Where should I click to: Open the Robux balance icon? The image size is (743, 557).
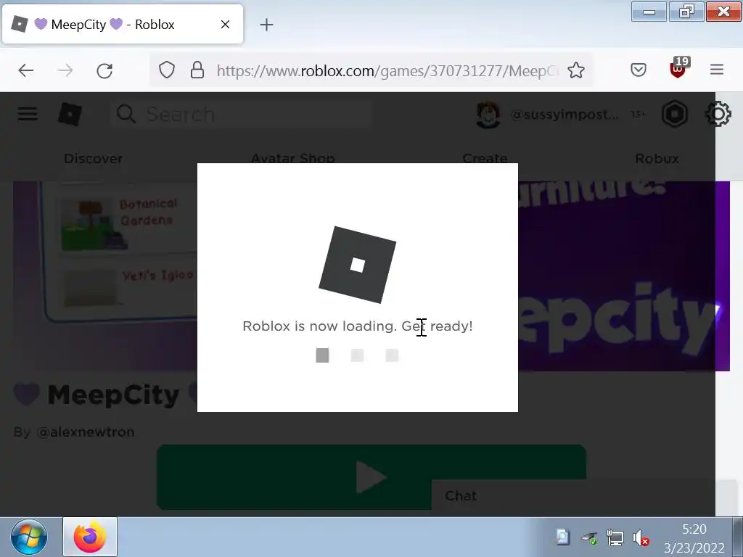pyautogui.click(x=675, y=114)
